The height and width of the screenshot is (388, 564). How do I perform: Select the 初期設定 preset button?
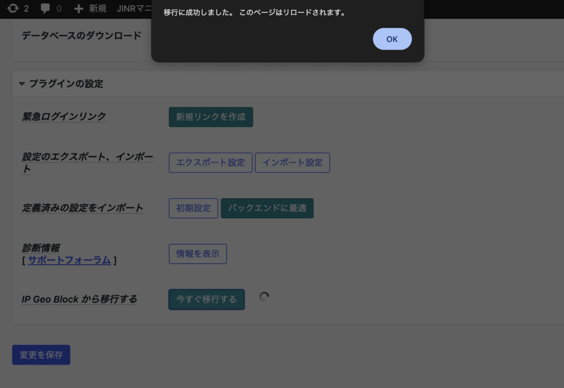(193, 209)
